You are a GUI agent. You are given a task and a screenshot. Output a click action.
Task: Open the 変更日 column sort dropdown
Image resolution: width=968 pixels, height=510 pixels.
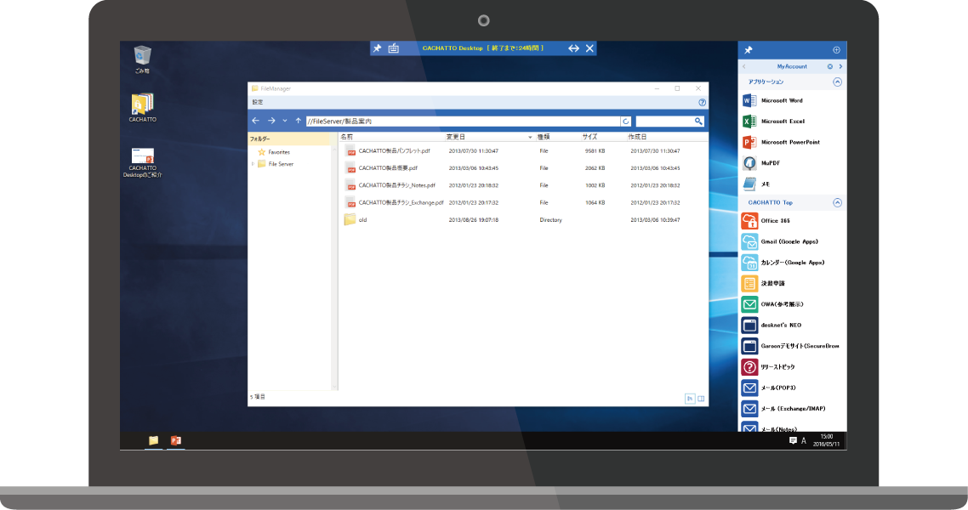pos(530,137)
